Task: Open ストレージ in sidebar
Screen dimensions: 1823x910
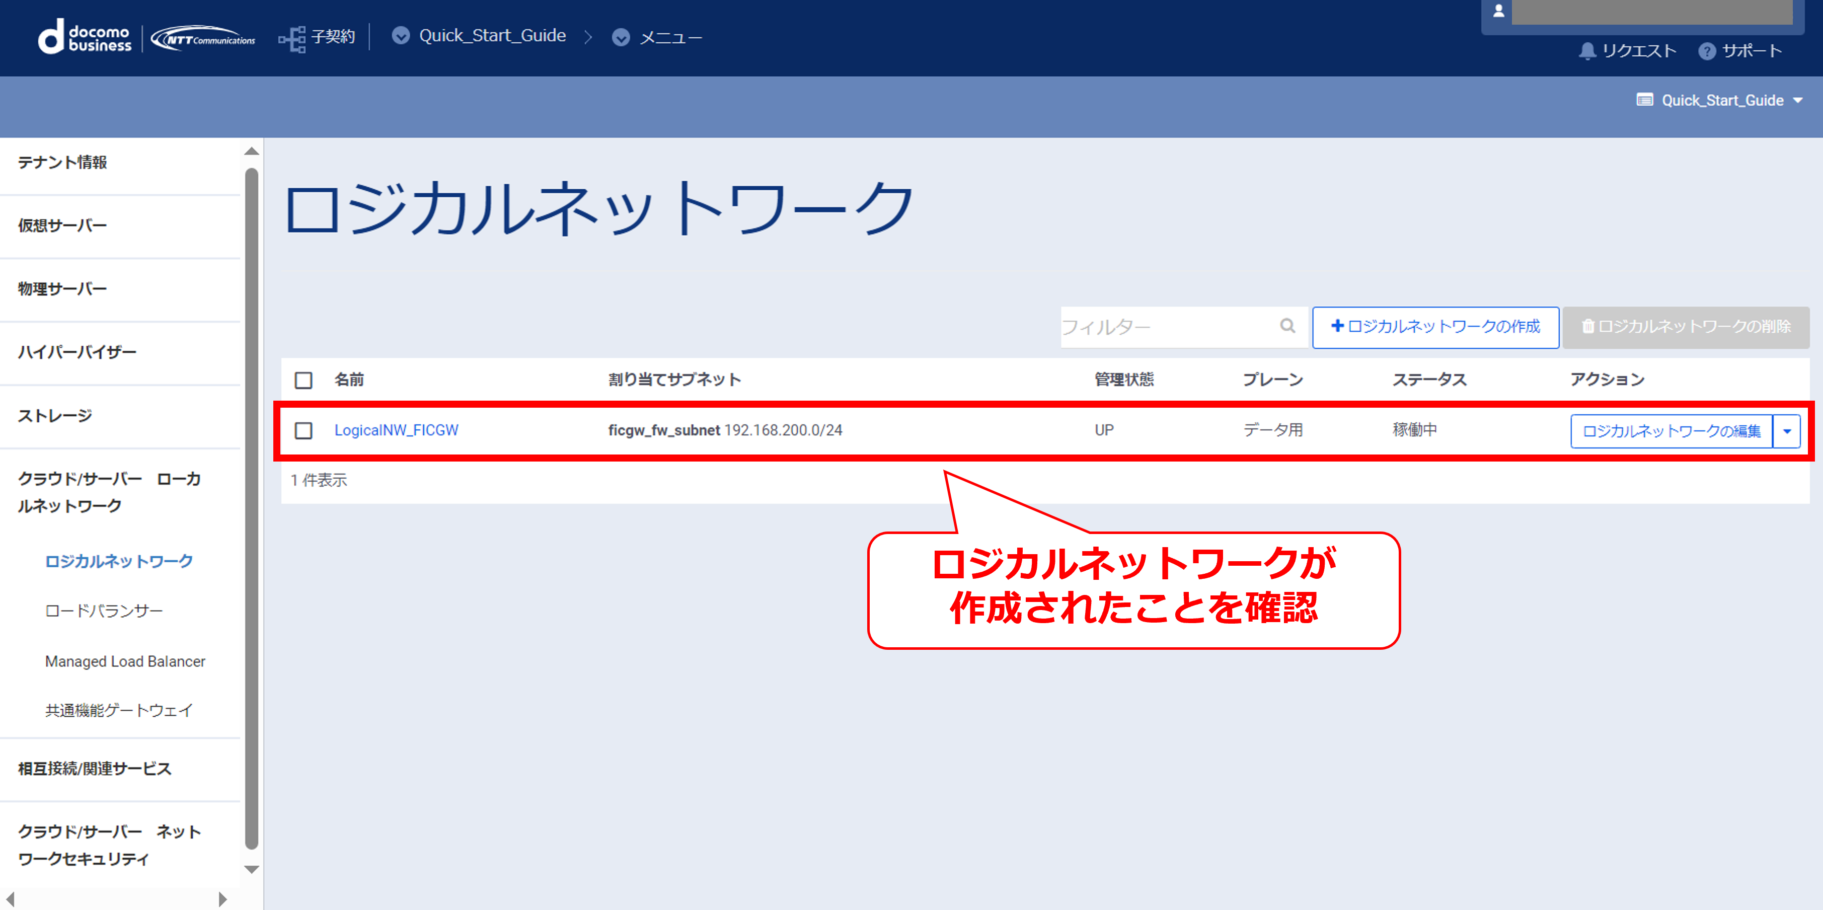Action: pyautogui.click(x=55, y=415)
